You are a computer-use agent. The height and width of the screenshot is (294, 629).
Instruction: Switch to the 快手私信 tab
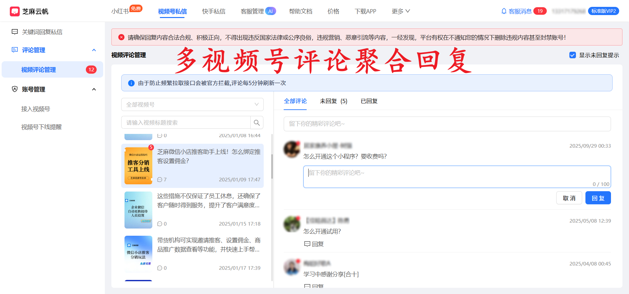(x=214, y=11)
